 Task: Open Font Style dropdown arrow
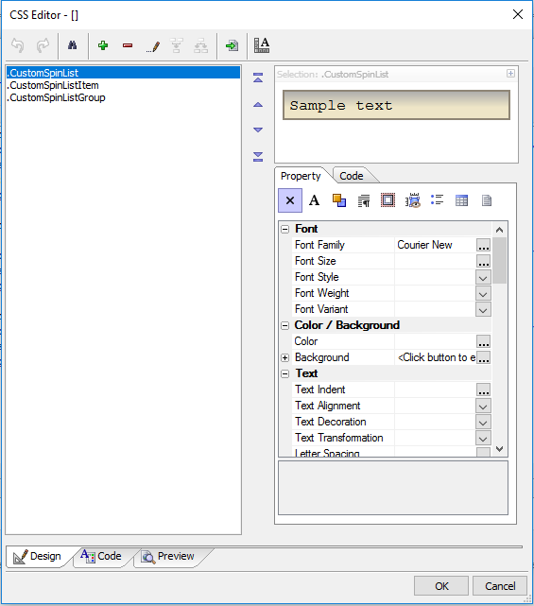483,278
